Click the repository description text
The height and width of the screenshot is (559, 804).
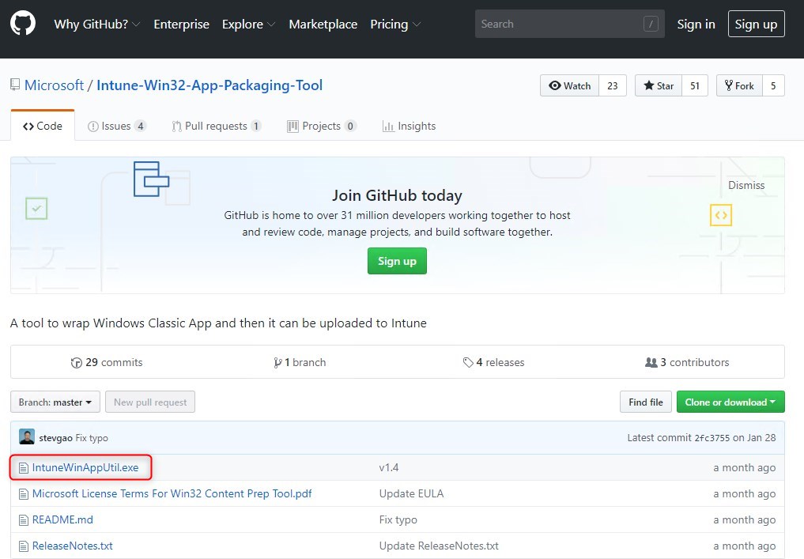pyautogui.click(x=218, y=323)
